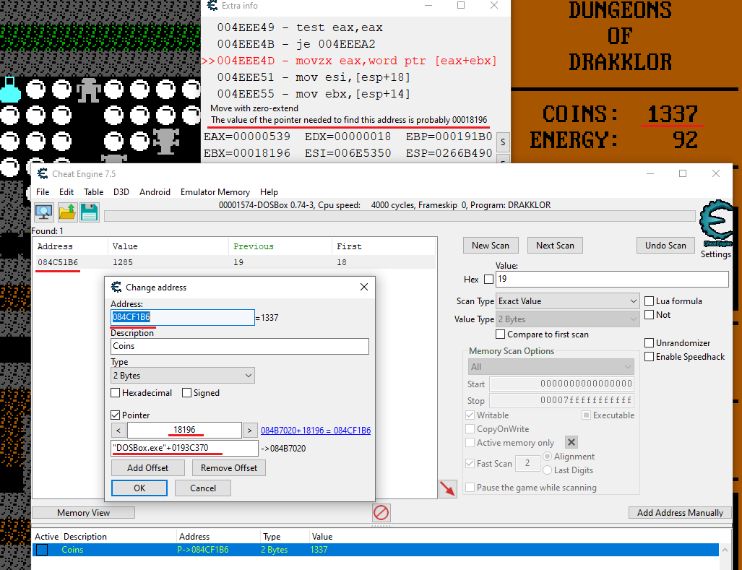Image resolution: width=742 pixels, height=570 pixels.
Task: Enable the Lua formula checkbox
Action: click(x=650, y=301)
